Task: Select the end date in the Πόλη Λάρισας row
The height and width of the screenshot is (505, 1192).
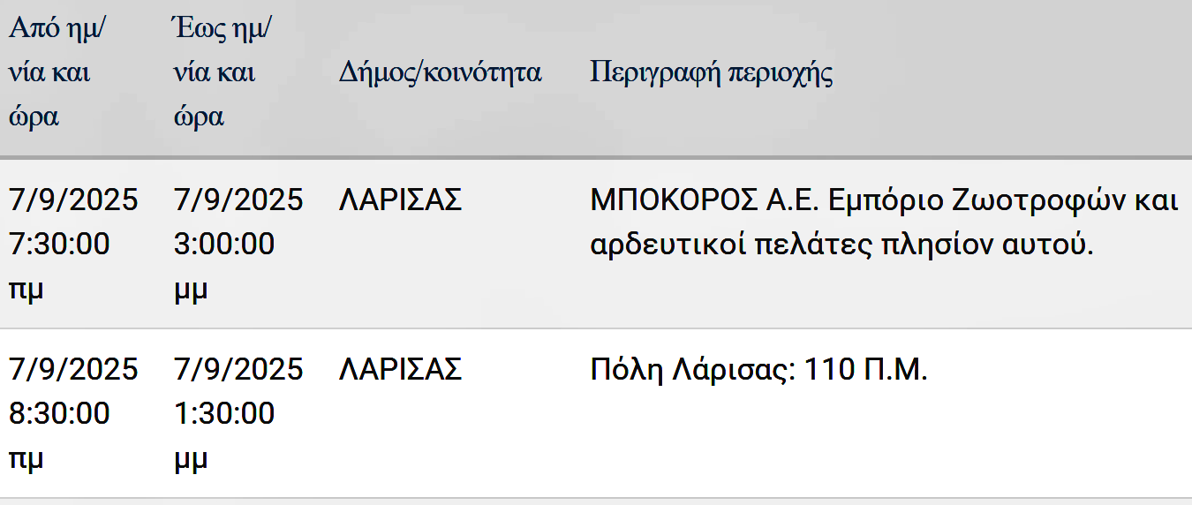Action: click(238, 369)
